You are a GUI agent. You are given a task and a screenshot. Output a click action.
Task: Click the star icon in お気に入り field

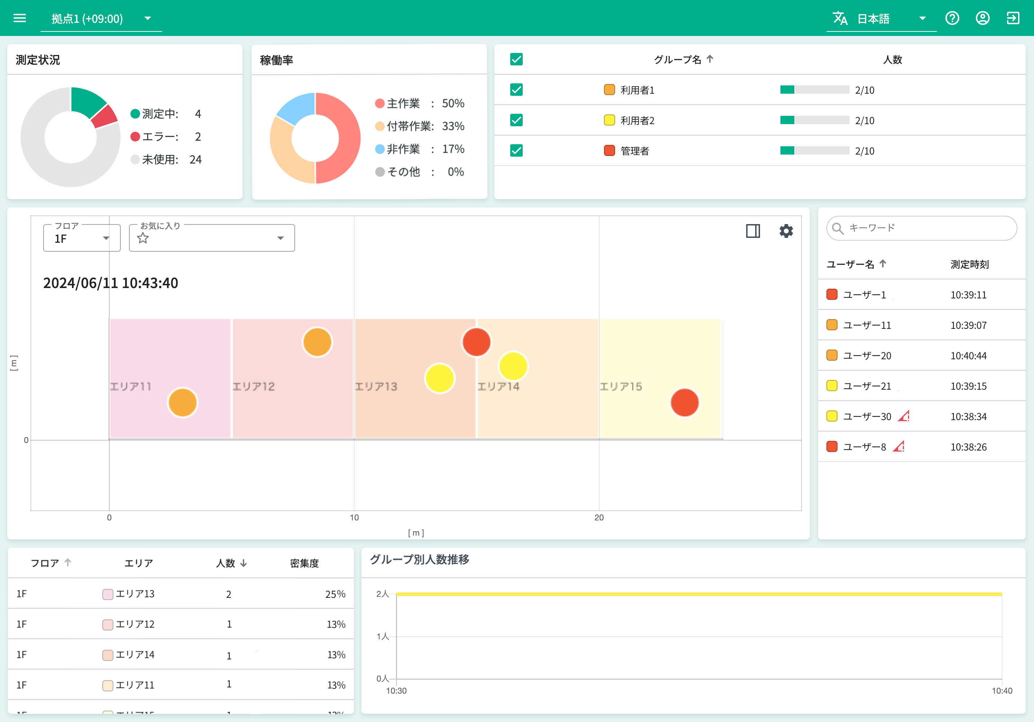(x=143, y=238)
